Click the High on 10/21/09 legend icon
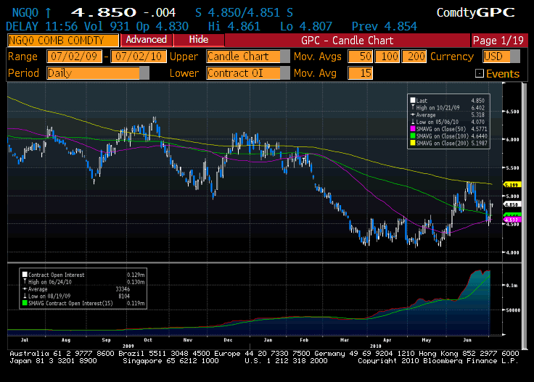The image size is (534, 382). point(412,108)
